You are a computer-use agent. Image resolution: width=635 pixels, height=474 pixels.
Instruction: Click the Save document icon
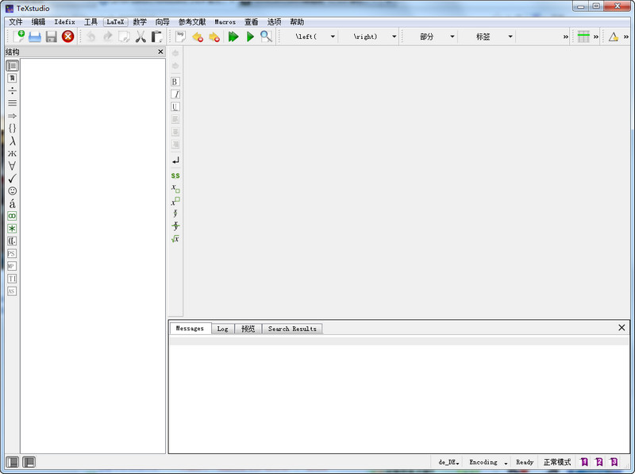click(52, 36)
